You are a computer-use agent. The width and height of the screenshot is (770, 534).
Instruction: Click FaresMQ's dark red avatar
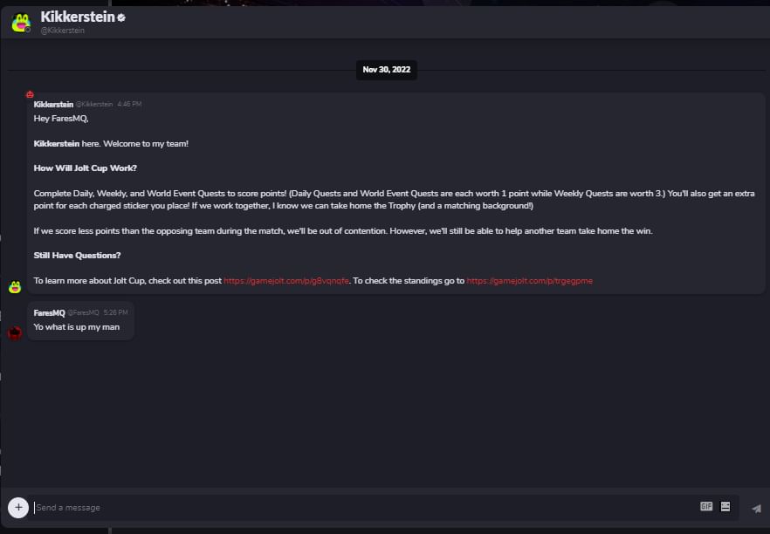click(x=15, y=332)
